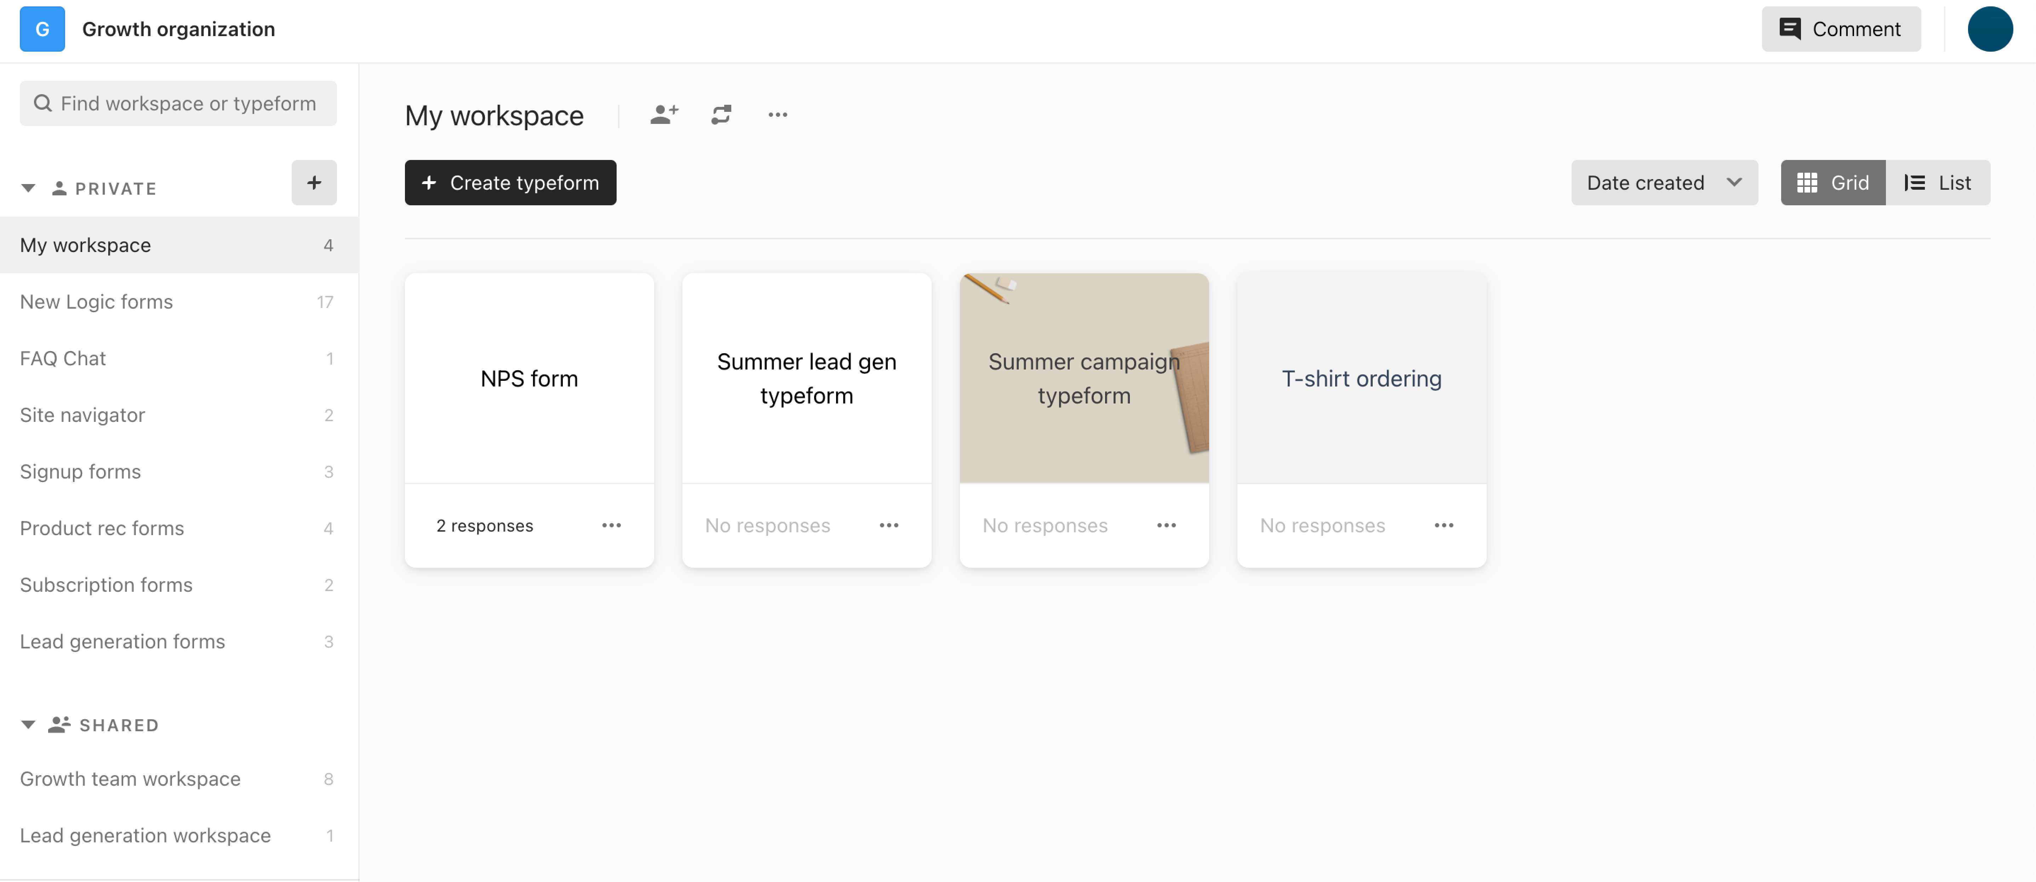The image size is (2036, 882).
Task: Open Signup forms workspace
Action: point(179,472)
